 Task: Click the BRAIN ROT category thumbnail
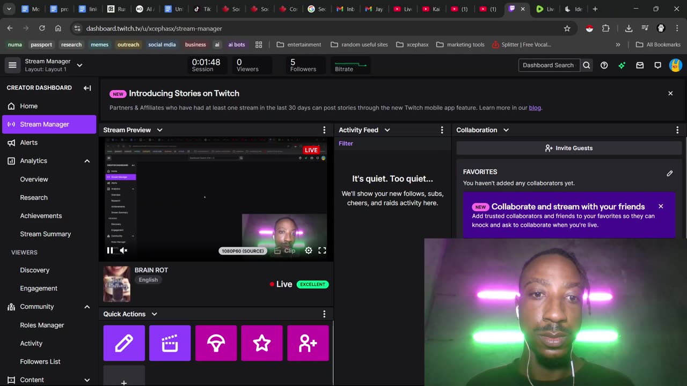pos(116,284)
